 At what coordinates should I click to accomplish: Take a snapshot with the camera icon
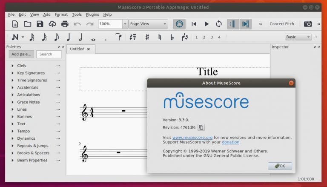pyautogui.click(x=308, y=24)
